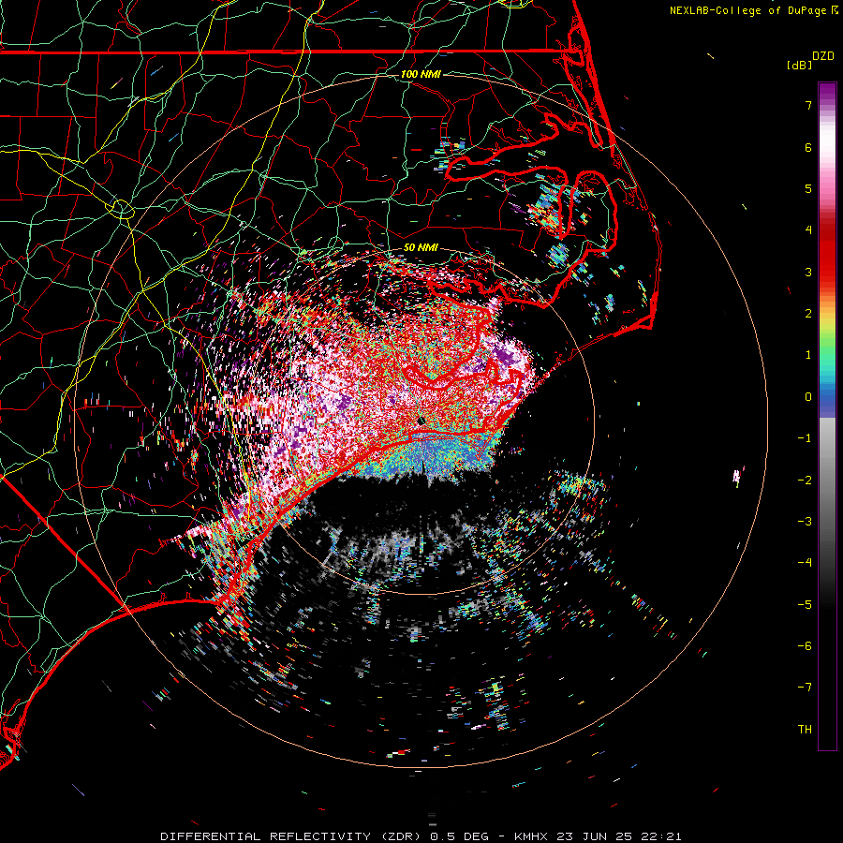Click the 2 dB tick on the color scale

pyautogui.click(x=808, y=314)
